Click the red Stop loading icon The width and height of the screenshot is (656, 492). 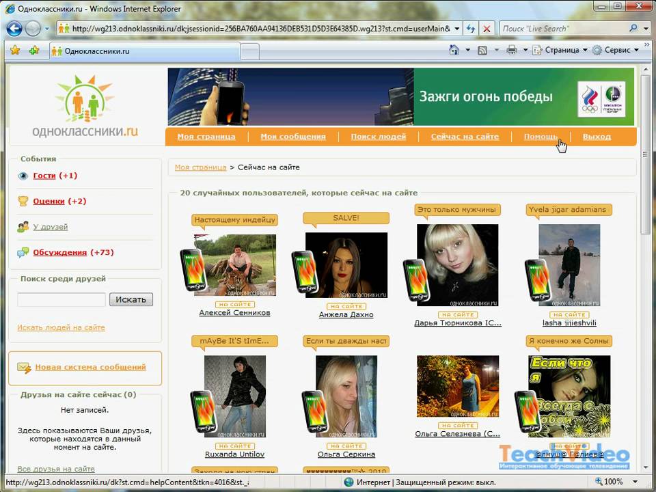pos(487,29)
